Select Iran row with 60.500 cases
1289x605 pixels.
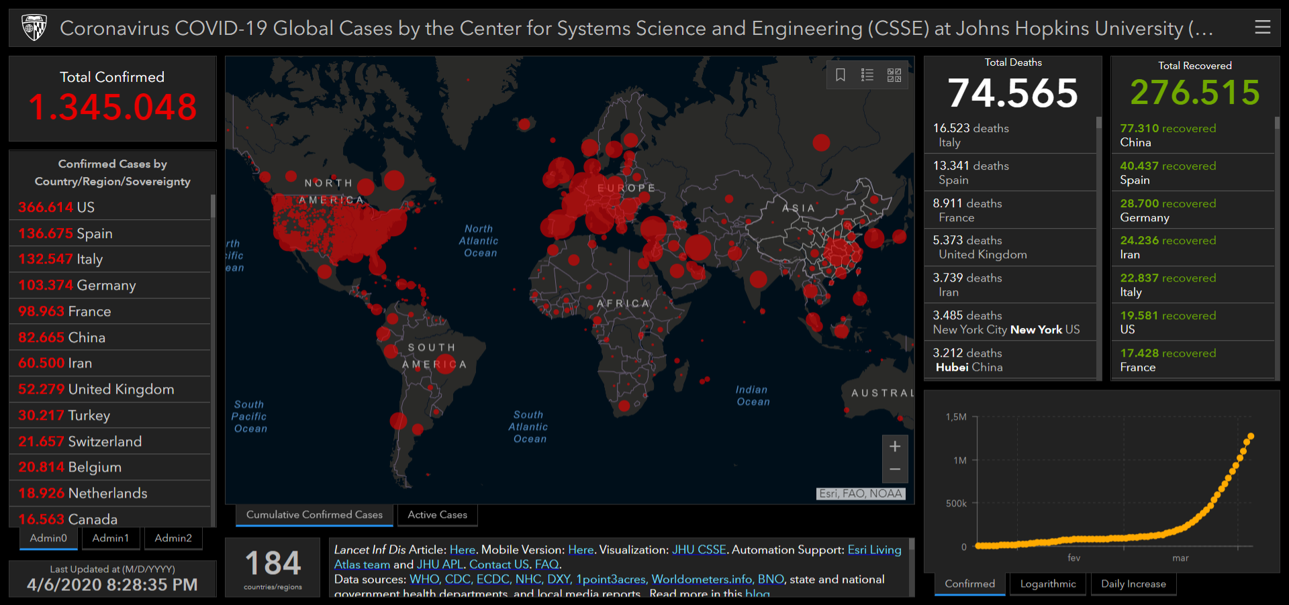pos(110,363)
